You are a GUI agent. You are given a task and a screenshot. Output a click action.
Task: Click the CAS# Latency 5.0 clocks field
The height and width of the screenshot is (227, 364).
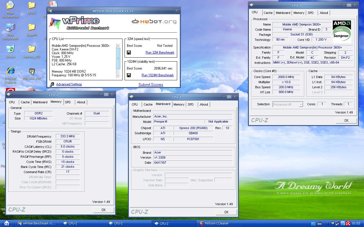(68, 147)
